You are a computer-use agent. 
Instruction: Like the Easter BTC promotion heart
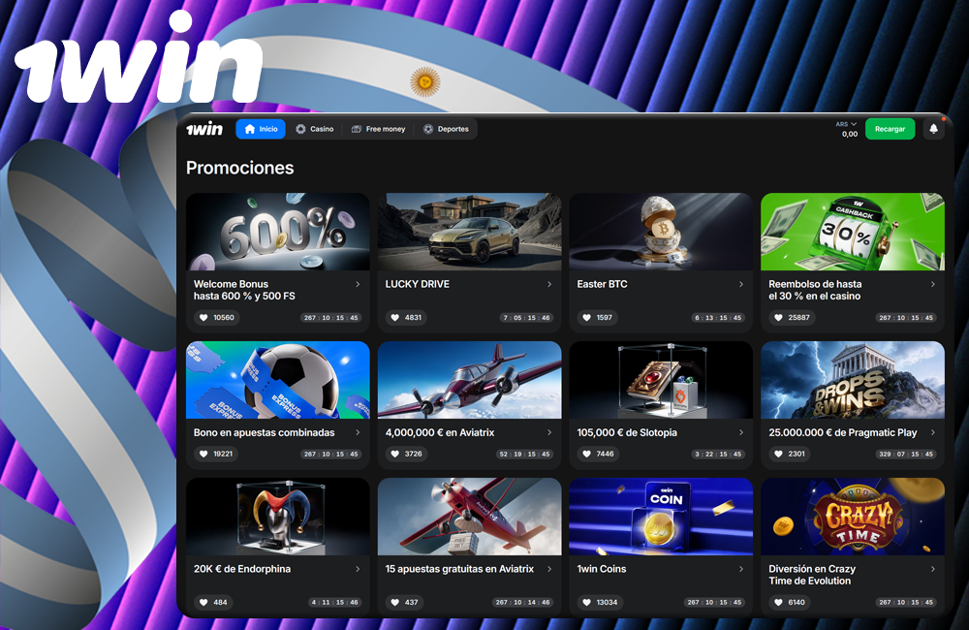pyautogui.click(x=587, y=318)
